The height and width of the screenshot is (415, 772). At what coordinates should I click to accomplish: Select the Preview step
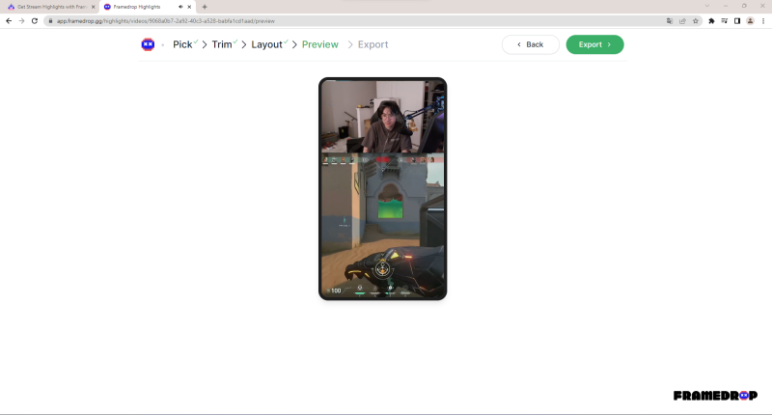320,44
